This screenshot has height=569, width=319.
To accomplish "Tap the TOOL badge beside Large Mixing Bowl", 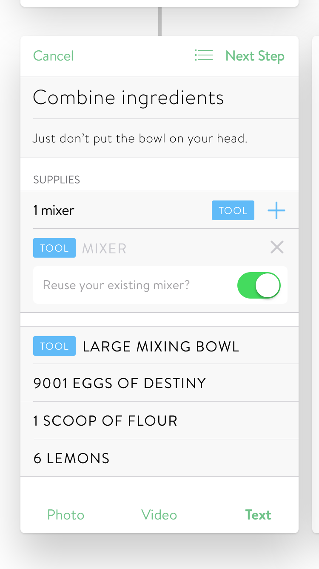I will tap(54, 346).
